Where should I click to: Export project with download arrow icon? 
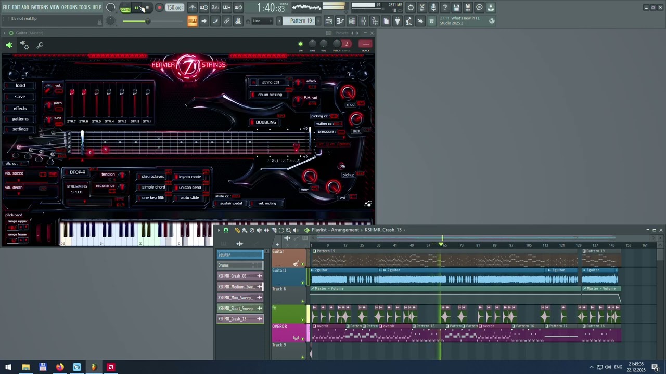coord(491,7)
